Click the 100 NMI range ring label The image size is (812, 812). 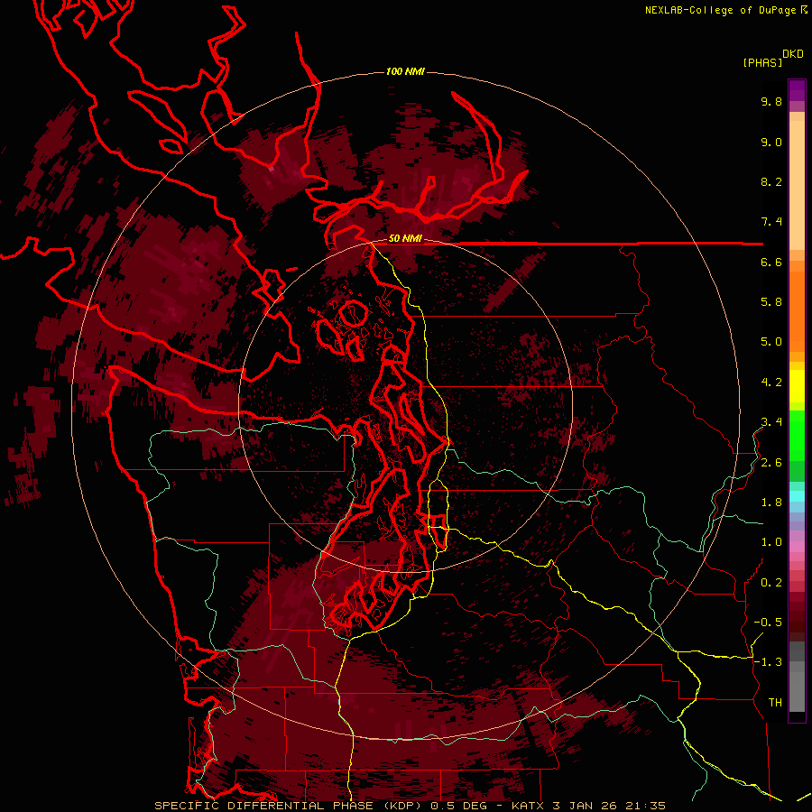click(405, 71)
